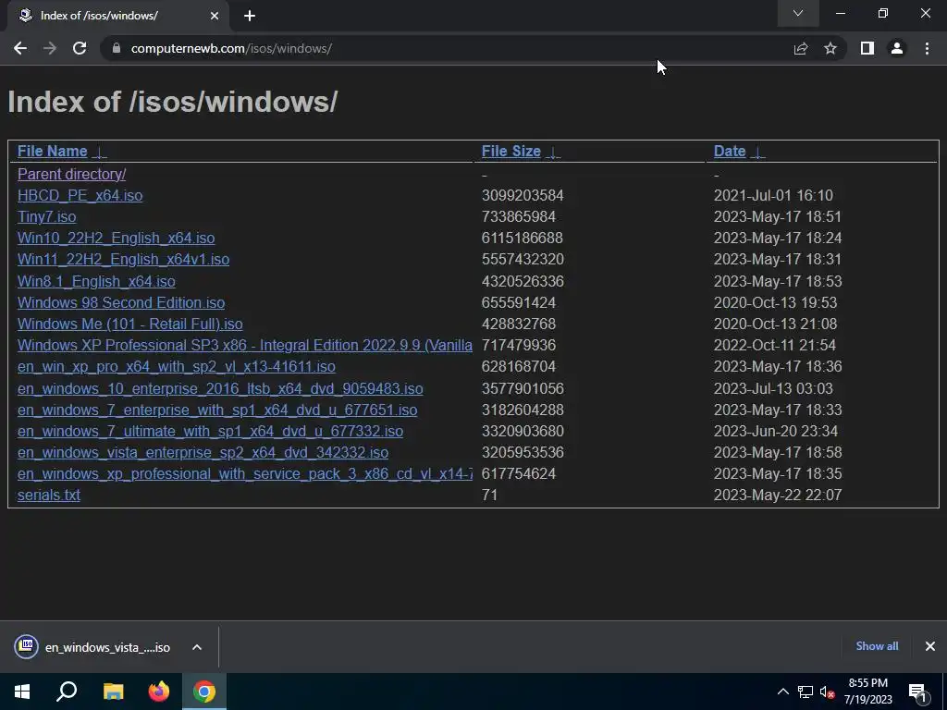Screen dimensions: 947x710
Task: Download en_windows_7_ultimate_with_sp1 iso
Action: point(210,431)
